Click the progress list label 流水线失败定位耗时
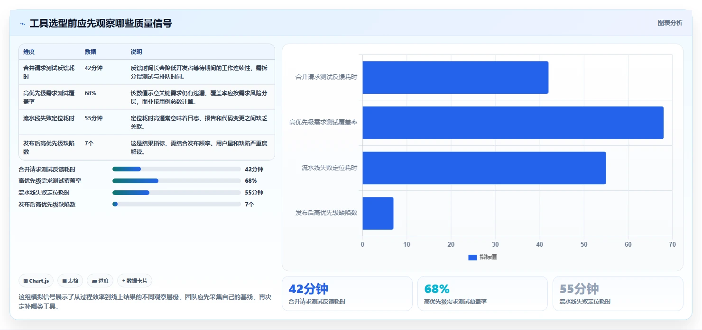This screenshot has width=702, height=330. click(44, 193)
